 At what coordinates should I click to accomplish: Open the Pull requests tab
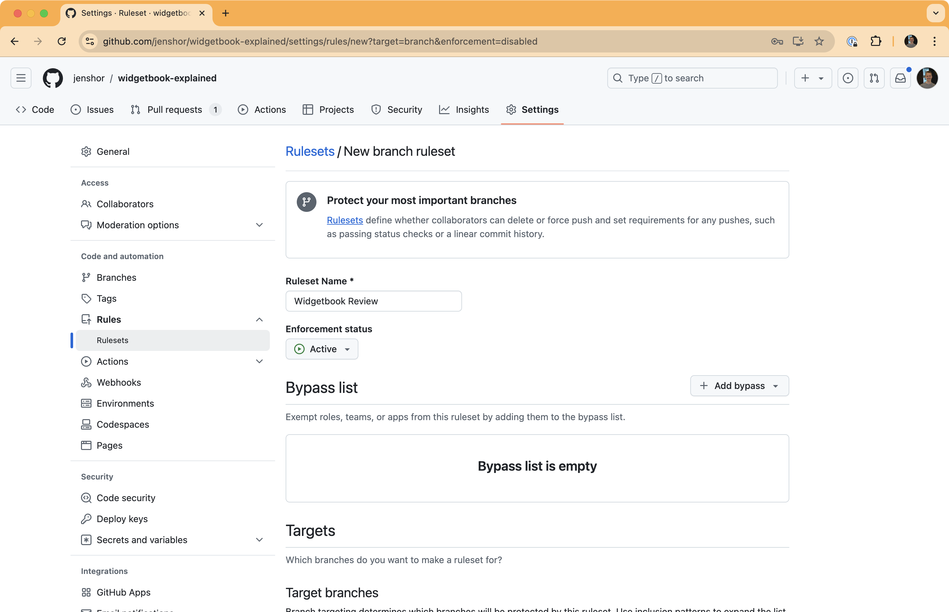coord(175,110)
